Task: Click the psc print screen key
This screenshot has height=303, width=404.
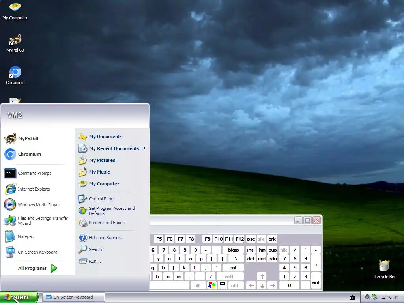Action: (251, 239)
